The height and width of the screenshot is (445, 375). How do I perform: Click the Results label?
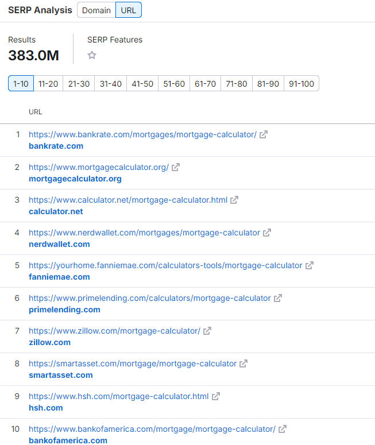point(22,40)
